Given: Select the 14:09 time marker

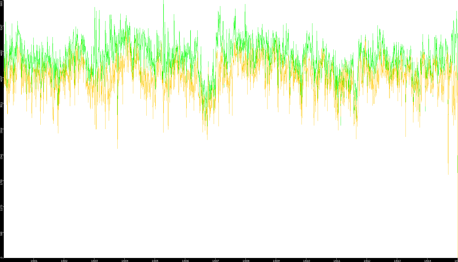Looking at the screenshot, I should [x=276, y=260].
